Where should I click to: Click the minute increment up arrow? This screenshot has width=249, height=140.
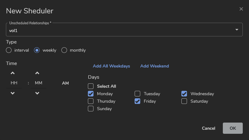pyautogui.click(x=37, y=73)
